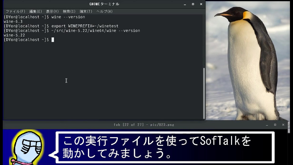Maximize the GNOME terminal window
Screen dimensions: 293x165
pyautogui.click(x=193, y=4)
